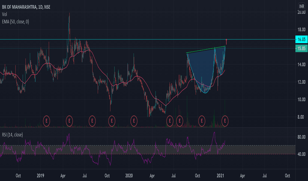Open the earnings marker at January 2021
The image size is (308, 181).
coord(225,121)
